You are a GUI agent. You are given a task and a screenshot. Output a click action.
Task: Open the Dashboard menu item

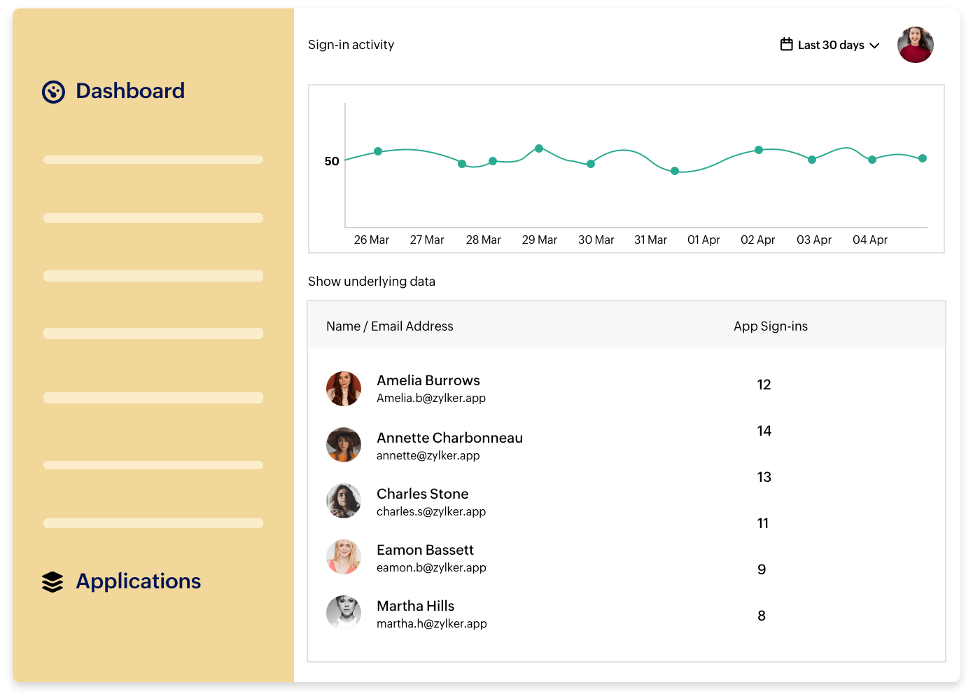pyautogui.click(x=130, y=91)
